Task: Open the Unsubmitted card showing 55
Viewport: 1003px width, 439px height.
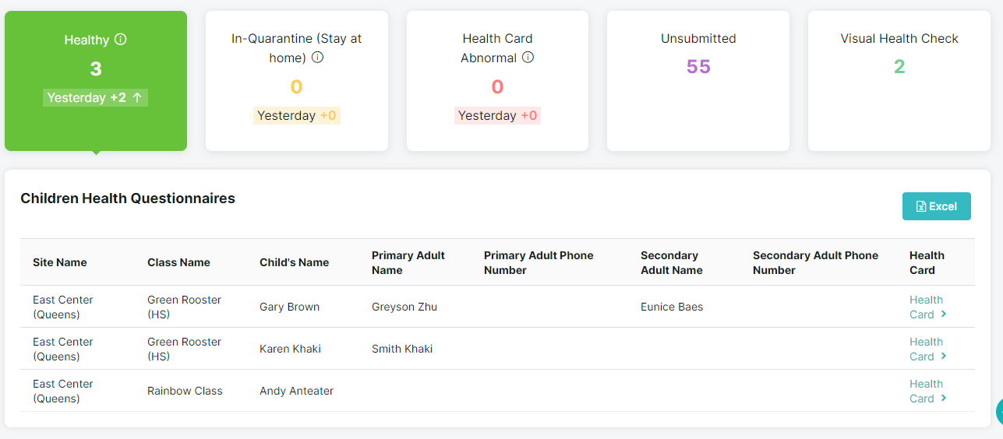Action: 698,81
